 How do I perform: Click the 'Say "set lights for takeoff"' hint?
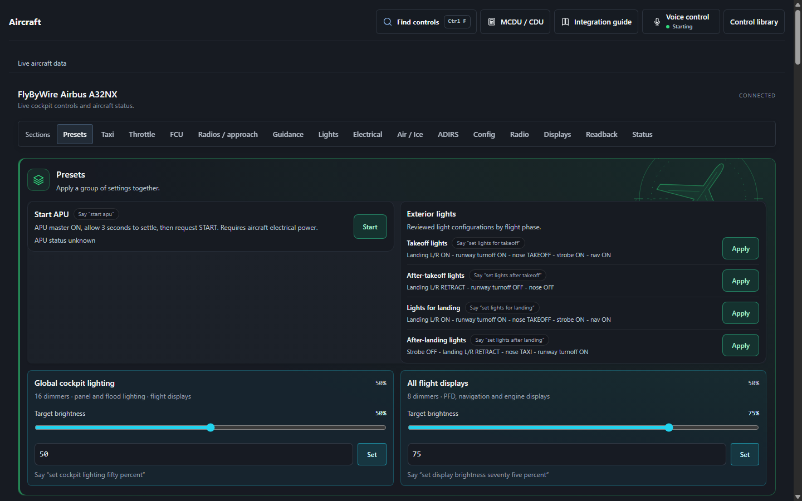coord(488,243)
